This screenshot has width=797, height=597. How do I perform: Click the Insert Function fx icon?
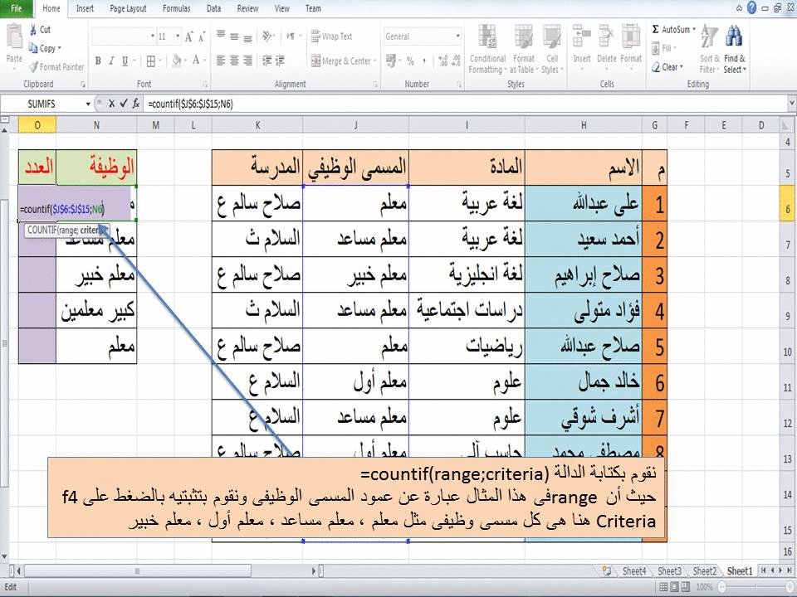(x=135, y=104)
